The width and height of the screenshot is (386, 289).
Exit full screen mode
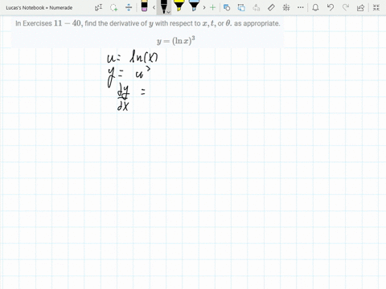(x=376, y=7)
